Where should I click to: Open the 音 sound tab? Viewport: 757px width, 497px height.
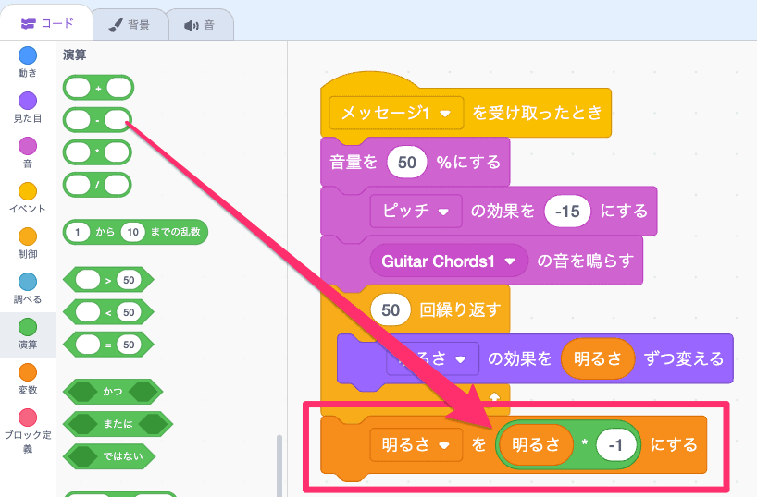(x=200, y=25)
